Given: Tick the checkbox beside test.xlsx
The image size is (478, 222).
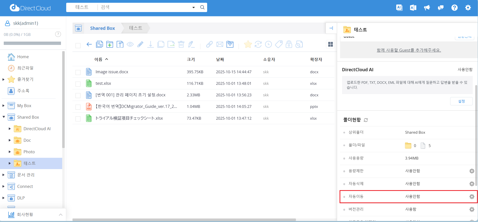Looking at the screenshot, I should (78, 84).
